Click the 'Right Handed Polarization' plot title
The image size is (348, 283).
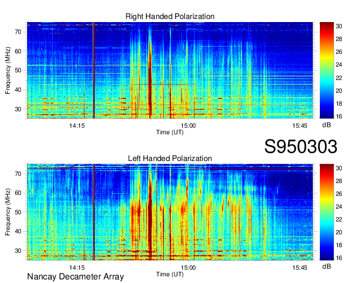(x=170, y=16)
